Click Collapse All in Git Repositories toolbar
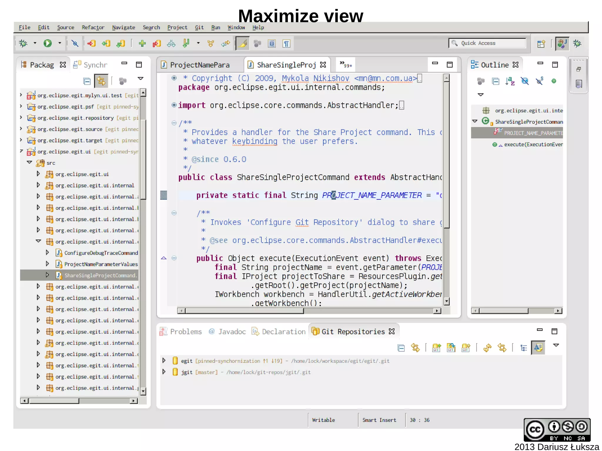The height and width of the screenshot is (451, 602). 401,348
